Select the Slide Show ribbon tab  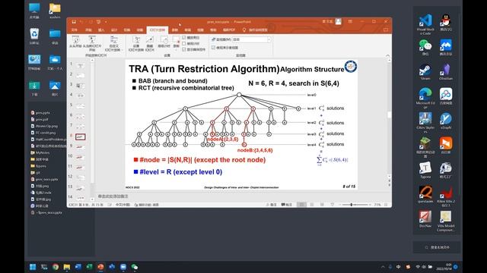158,30
